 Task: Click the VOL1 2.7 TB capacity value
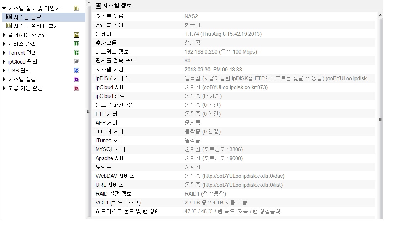[x=216, y=203]
